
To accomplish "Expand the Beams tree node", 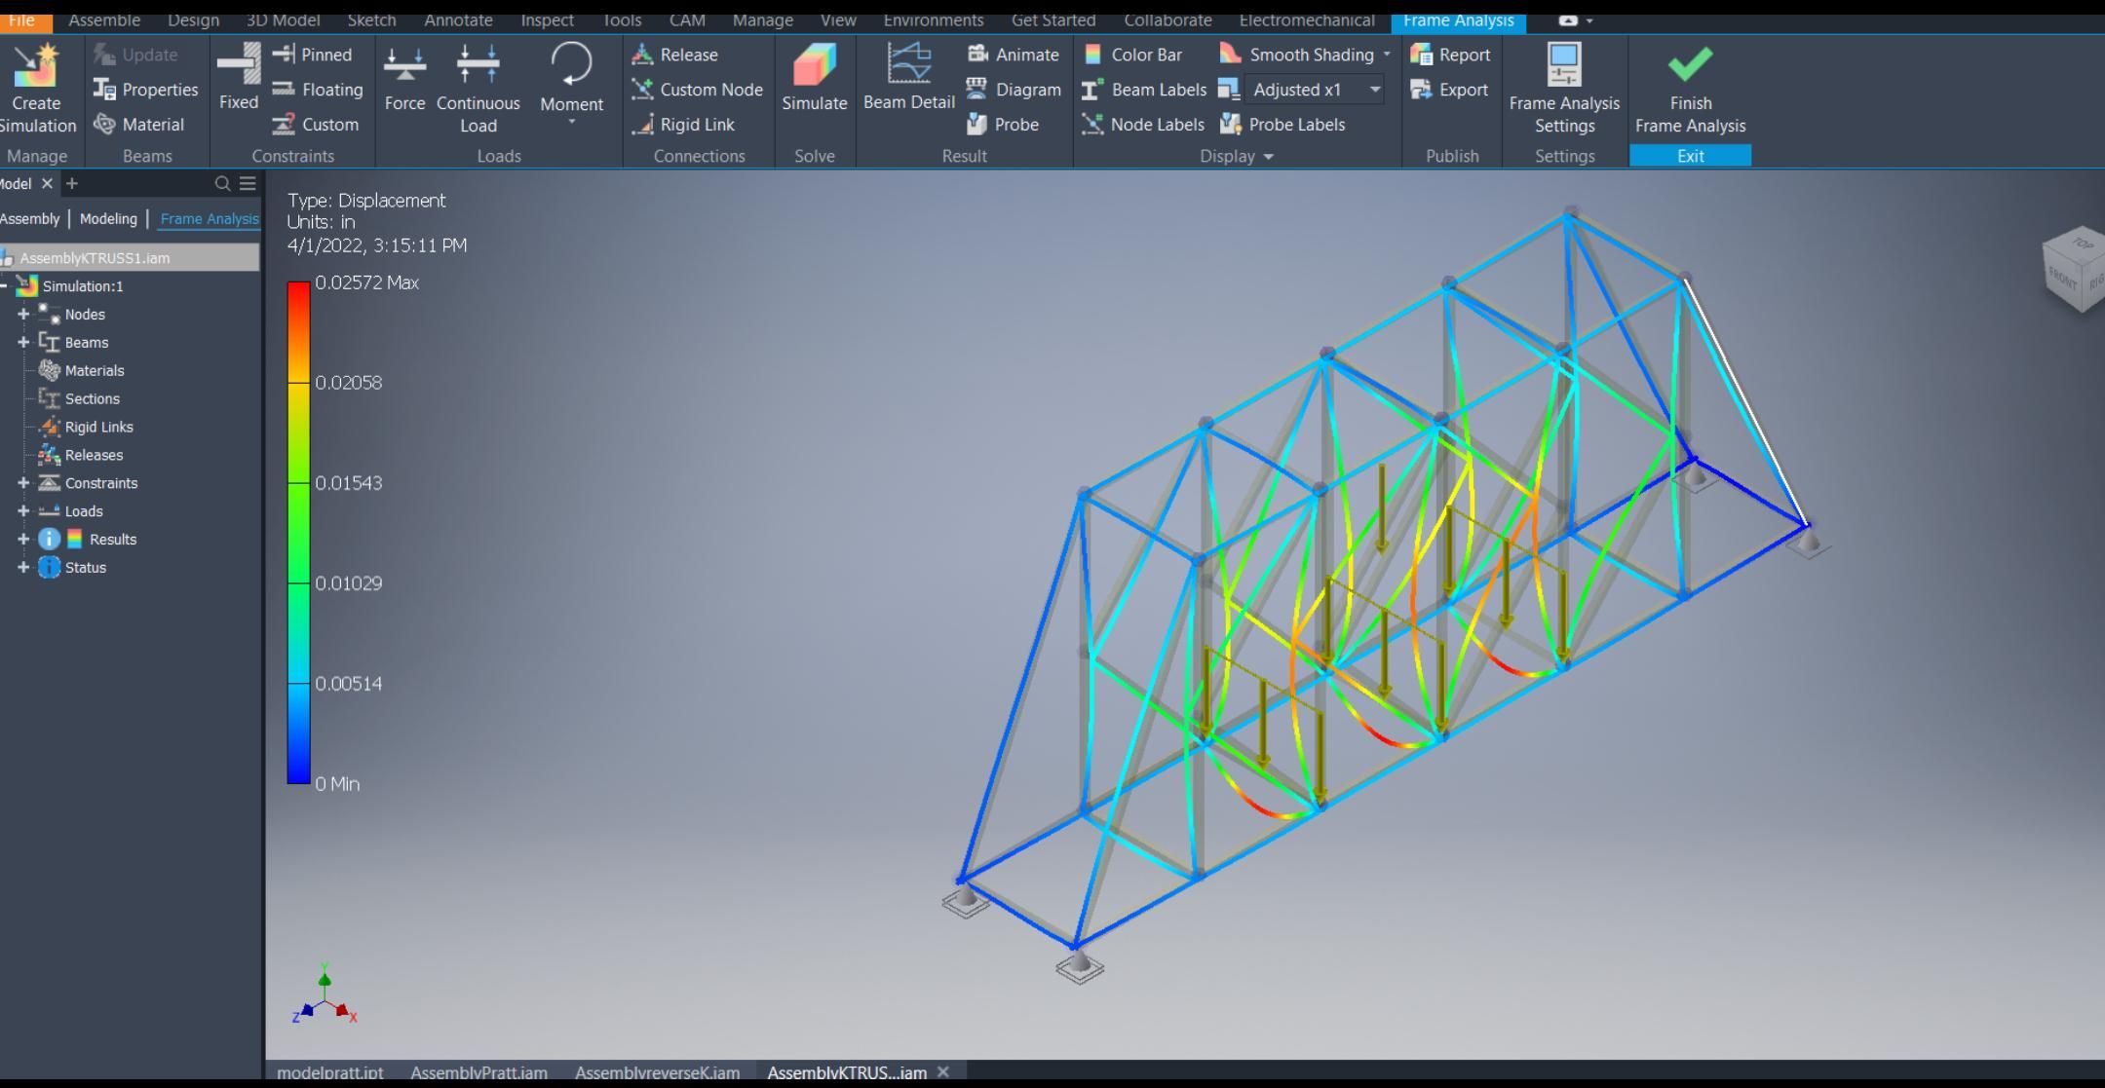I will tap(23, 342).
